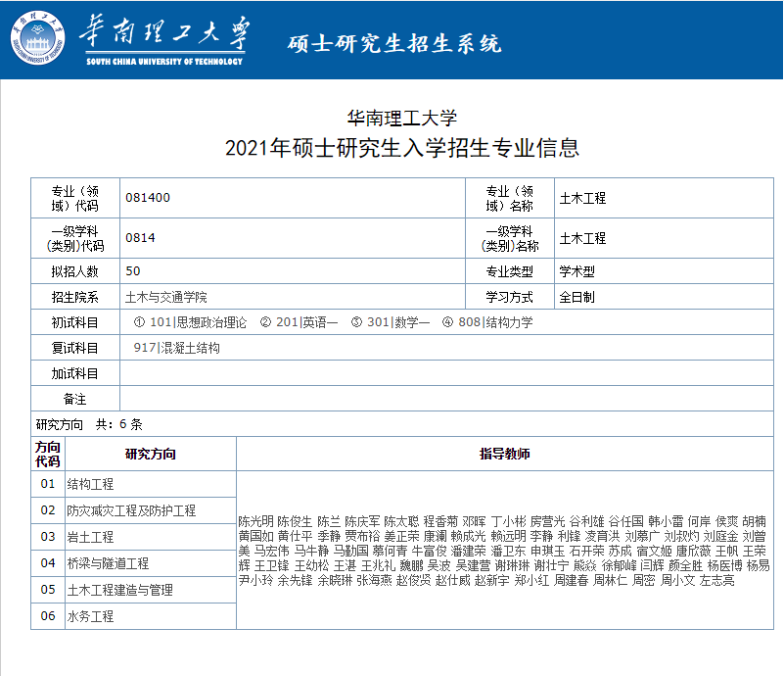784x676 pixels.
Task: Click the study mode value 全日制
Action: point(577,297)
